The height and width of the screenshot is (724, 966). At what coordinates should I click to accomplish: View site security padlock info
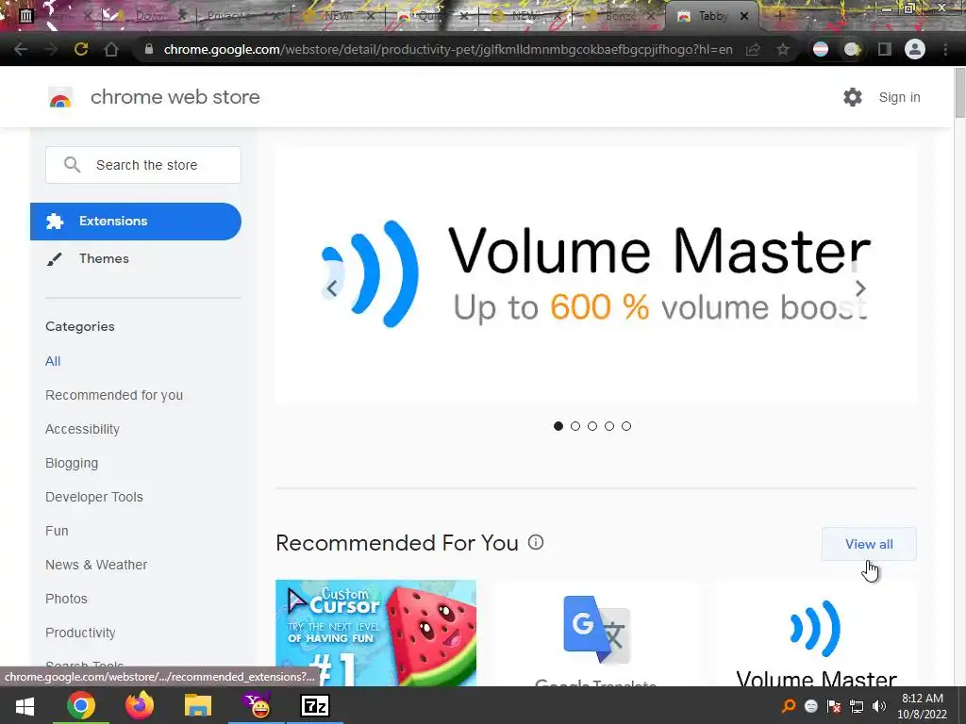click(148, 49)
